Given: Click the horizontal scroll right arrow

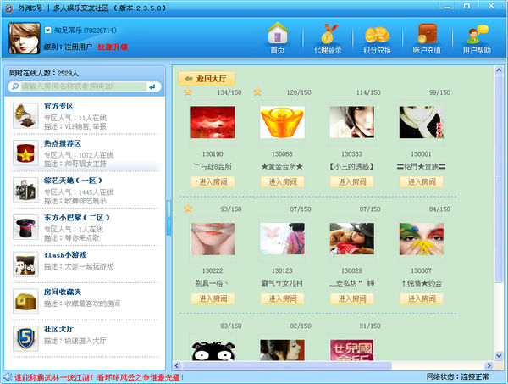Looking at the screenshot, I should [x=489, y=366].
